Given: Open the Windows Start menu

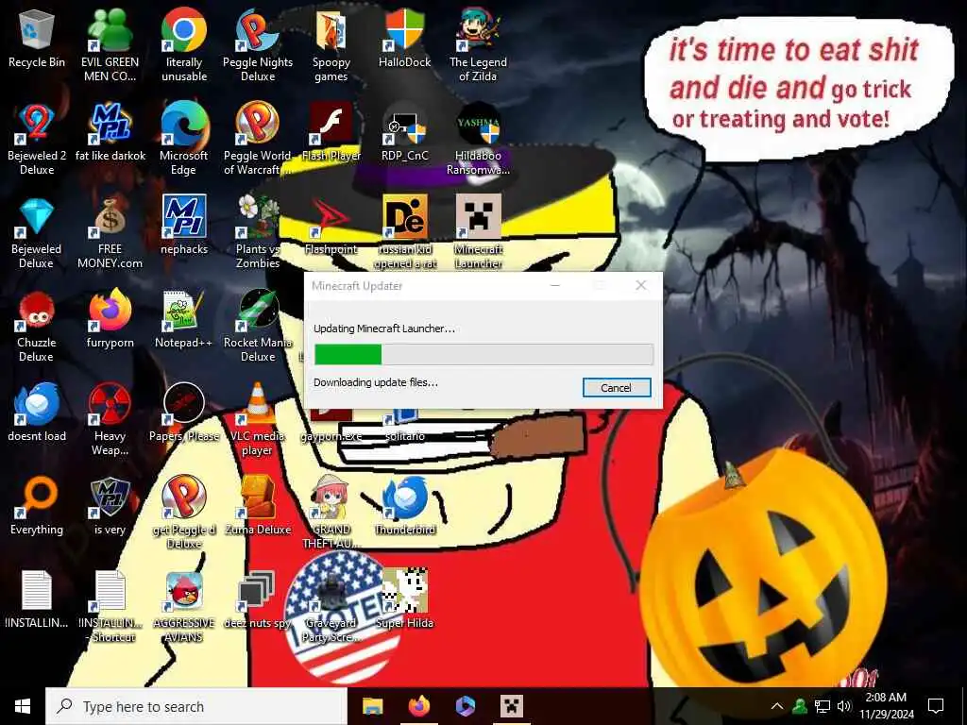Looking at the screenshot, I should 23,706.
